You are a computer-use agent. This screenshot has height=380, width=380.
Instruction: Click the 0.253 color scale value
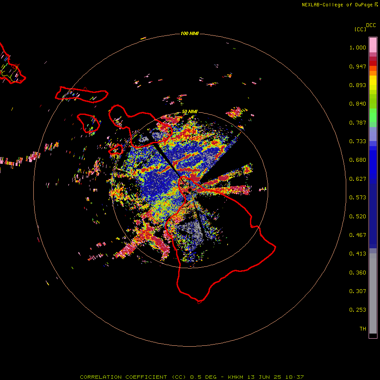[x=358, y=310]
